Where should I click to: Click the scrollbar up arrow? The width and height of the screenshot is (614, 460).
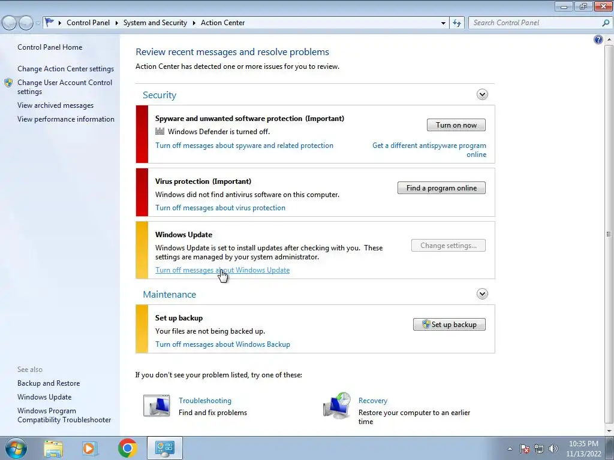[609, 40]
